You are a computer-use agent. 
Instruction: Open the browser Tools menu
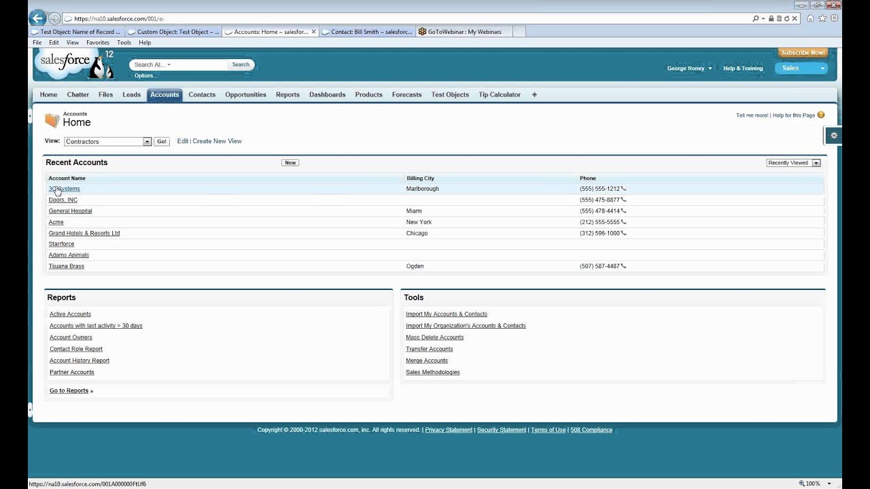click(x=124, y=42)
